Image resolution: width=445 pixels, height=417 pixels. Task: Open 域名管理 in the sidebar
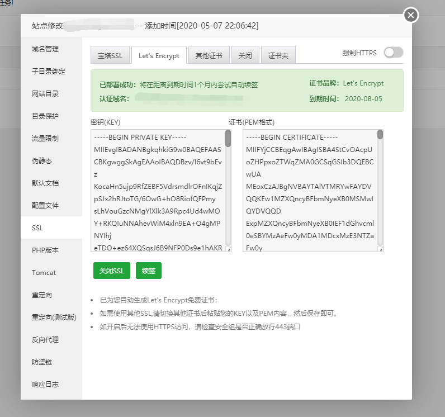[x=45, y=49]
